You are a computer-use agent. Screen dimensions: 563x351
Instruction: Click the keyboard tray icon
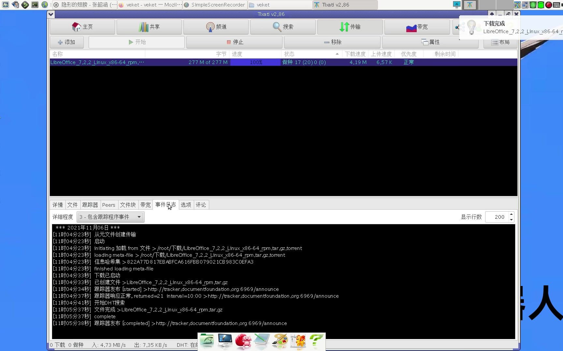pos(557,5)
